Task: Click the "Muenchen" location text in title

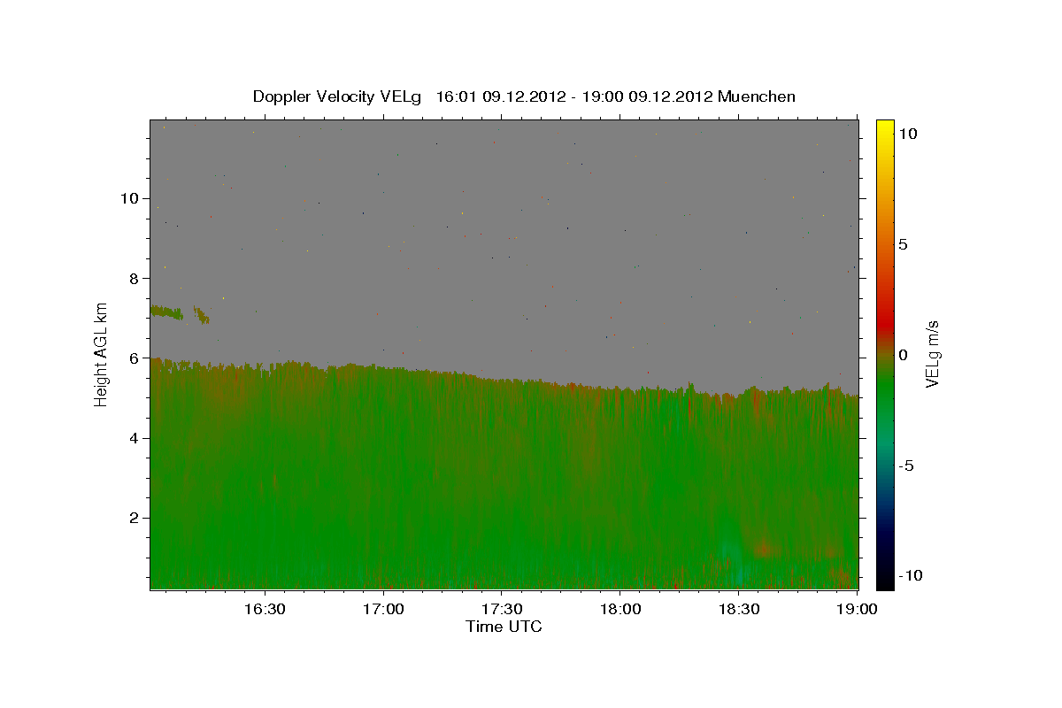Action: [757, 96]
